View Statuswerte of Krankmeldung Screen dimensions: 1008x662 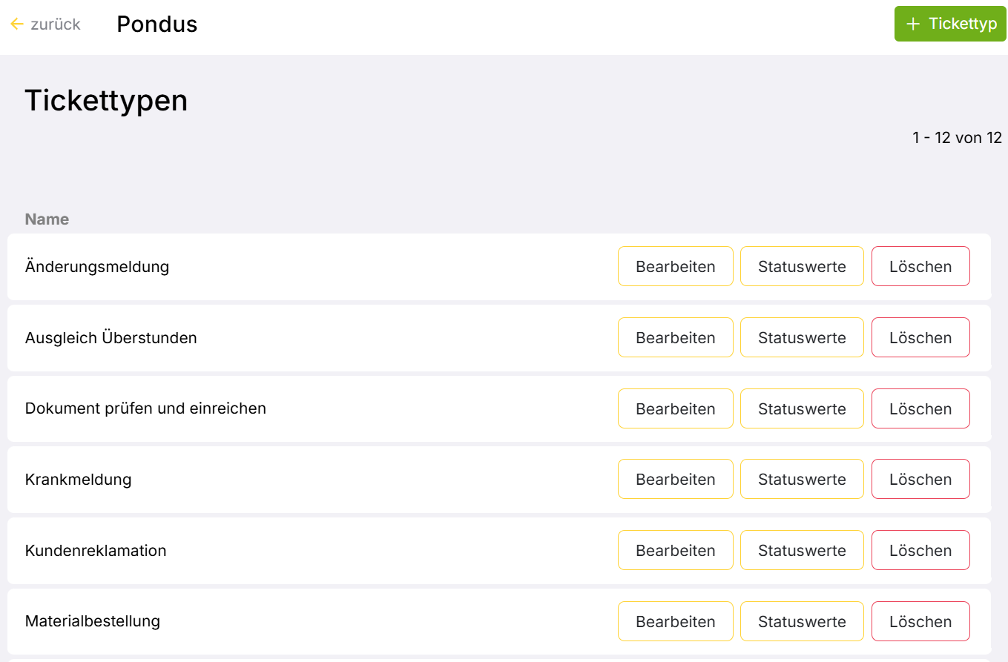pyautogui.click(x=802, y=479)
